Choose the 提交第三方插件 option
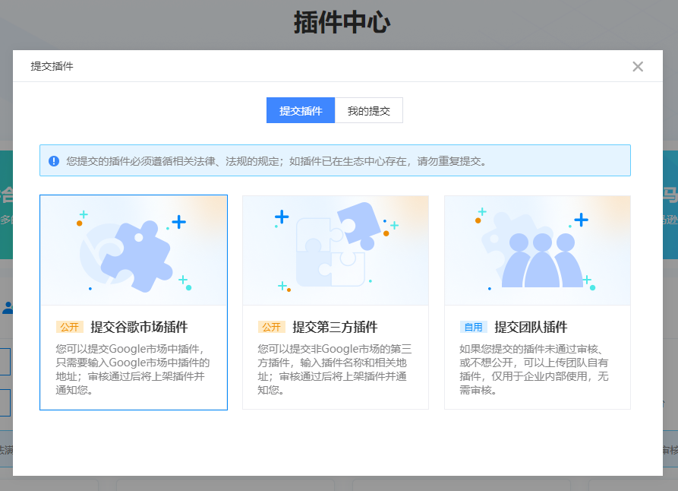The image size is (678, 491). [x=335, y=328]
